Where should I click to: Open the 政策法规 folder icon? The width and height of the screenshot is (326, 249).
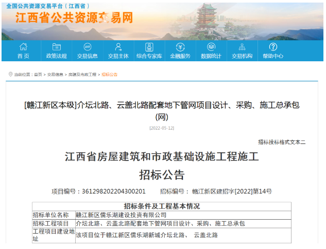[x=56, y=47]
